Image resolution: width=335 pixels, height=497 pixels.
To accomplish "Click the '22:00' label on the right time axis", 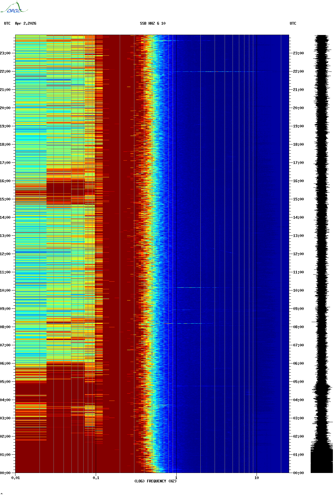I will click(299, 71).
